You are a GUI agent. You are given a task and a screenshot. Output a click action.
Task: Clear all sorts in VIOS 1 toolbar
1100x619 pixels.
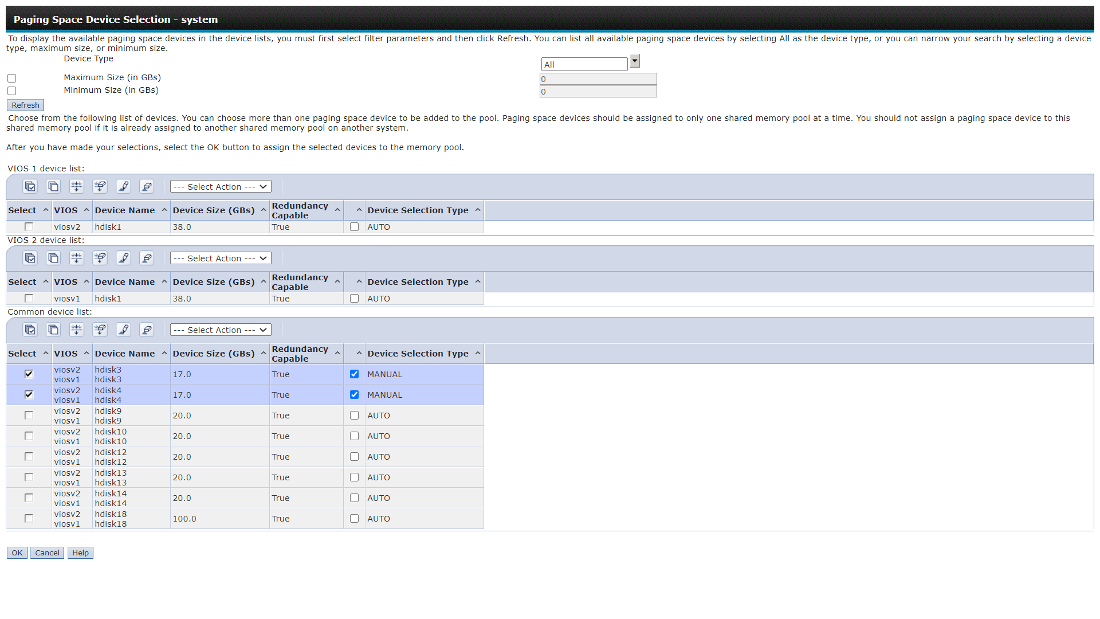coord(147,186)
